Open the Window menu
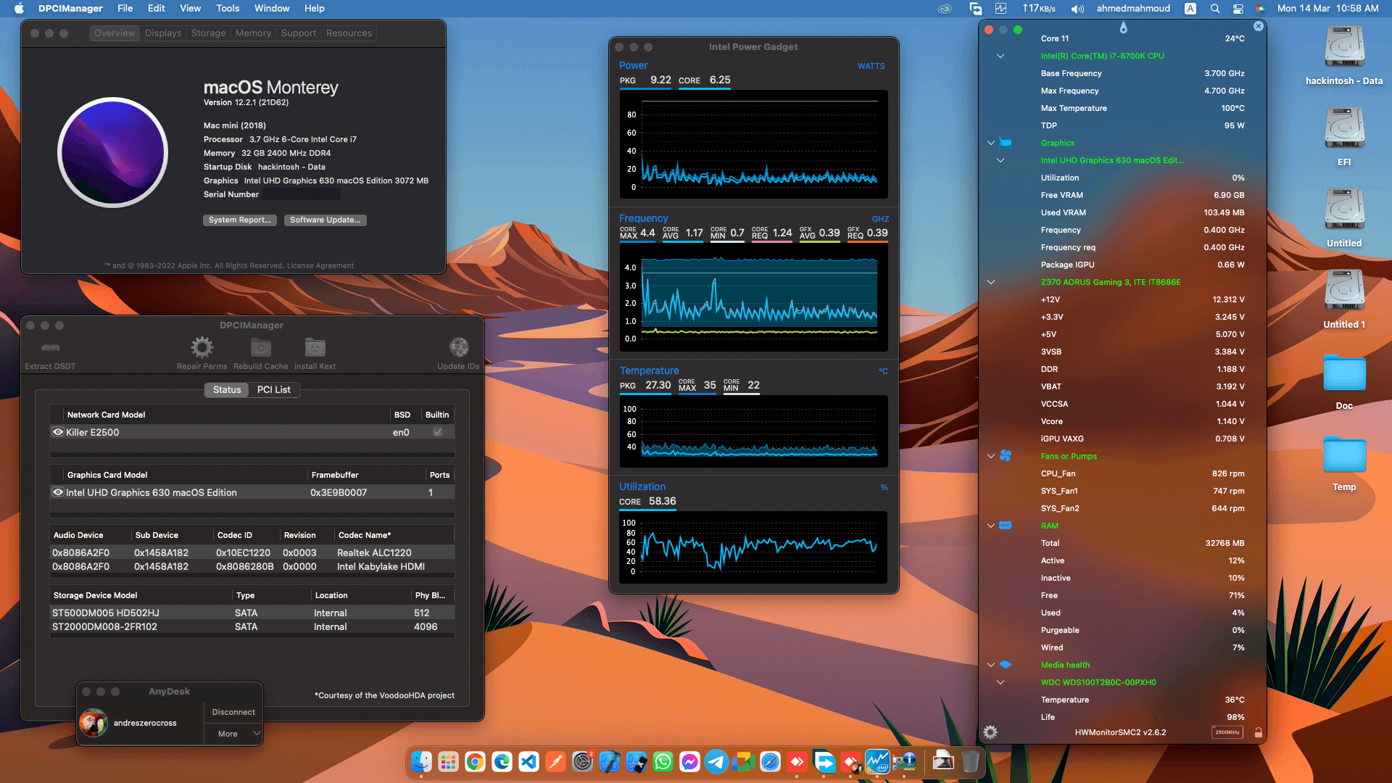This screenshot has height=783, width=1392. pos(272,9)
